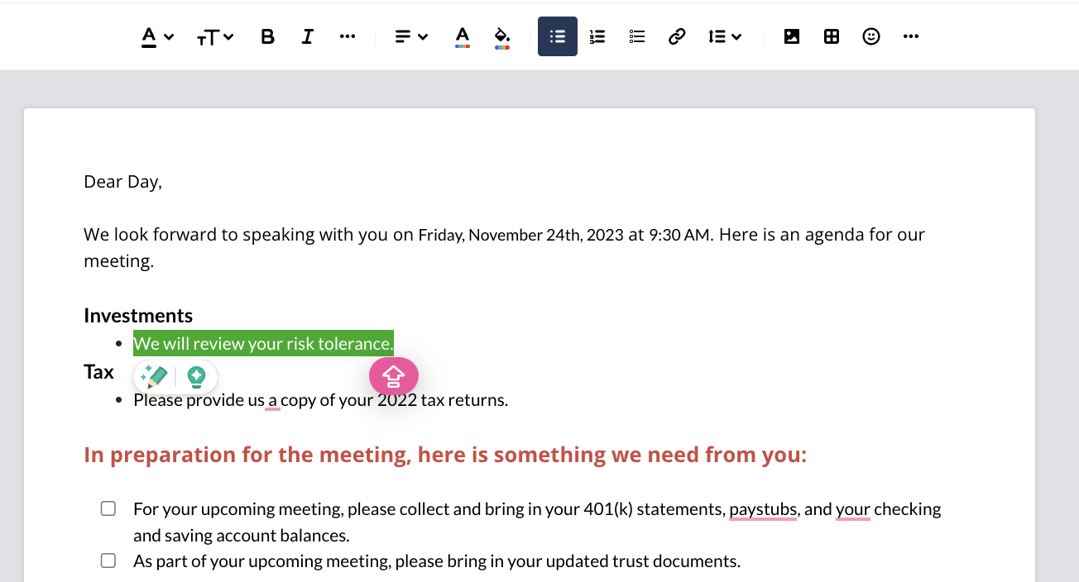
Task: Insert a checklist from the toolbar
Action: click(637, 36)
